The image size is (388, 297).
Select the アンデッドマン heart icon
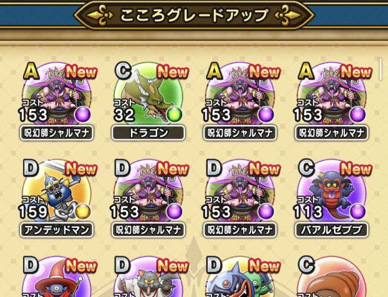[x=57, y=191]
